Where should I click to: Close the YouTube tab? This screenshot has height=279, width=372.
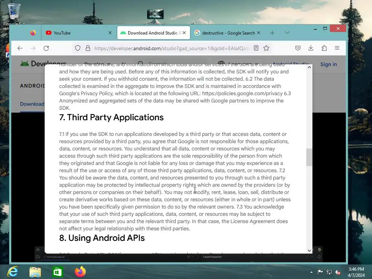[x=110, y=33]
